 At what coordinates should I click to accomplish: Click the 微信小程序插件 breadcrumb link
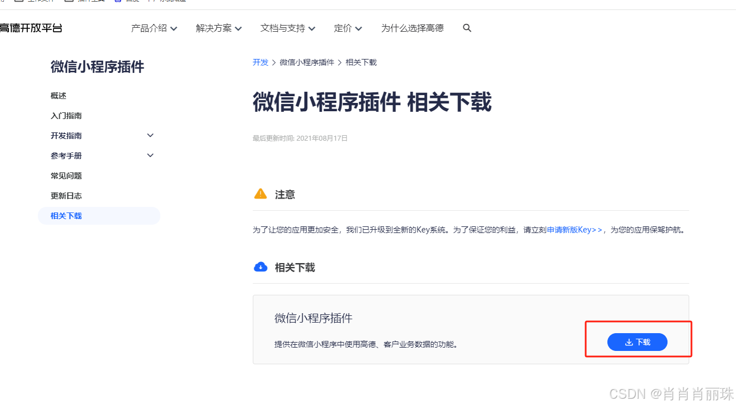(x=307, y=62)
